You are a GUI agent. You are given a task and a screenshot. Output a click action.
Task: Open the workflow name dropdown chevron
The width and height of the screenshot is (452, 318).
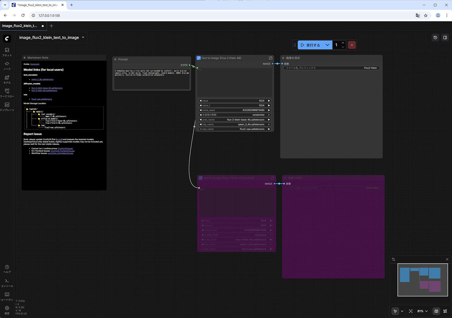click(83, 37)
